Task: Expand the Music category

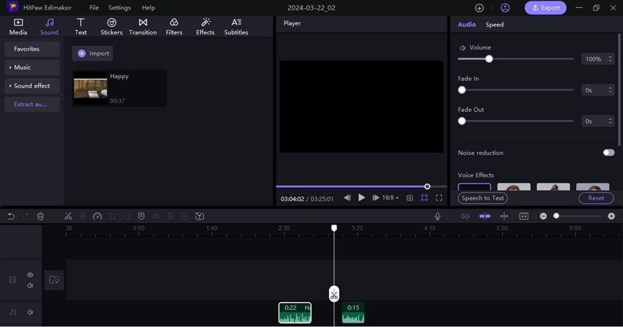Action: coord(32,67)
